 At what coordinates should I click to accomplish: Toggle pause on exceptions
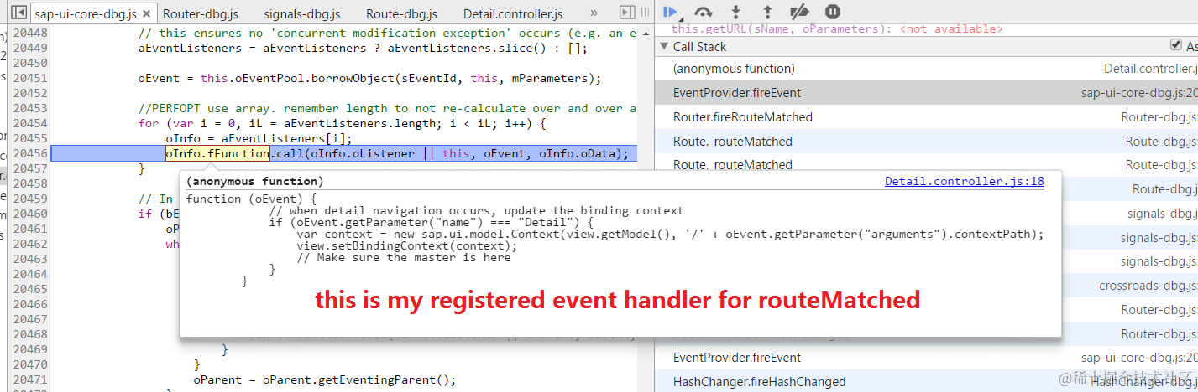pos(832,12)
